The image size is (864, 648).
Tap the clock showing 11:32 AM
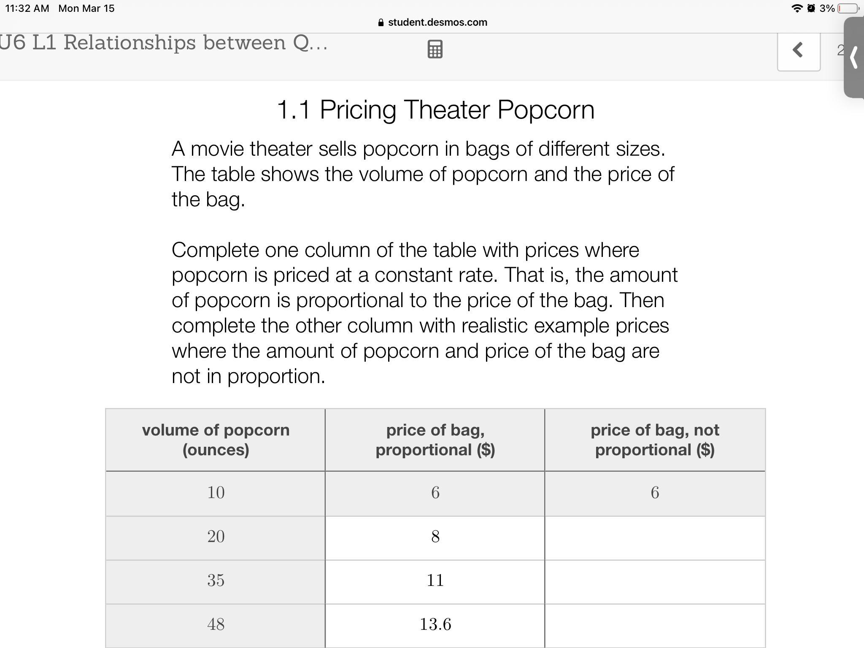click(27, 8)
